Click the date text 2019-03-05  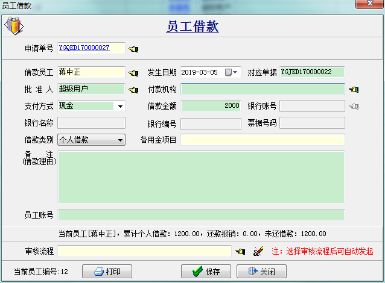click(199, 72)
